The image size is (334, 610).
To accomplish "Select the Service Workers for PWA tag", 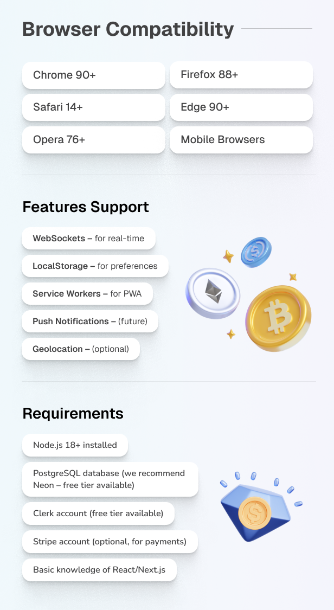I will click(x=87, y=294).
